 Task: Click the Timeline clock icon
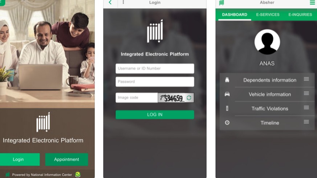pyautogui.click(x=227, y=123)
